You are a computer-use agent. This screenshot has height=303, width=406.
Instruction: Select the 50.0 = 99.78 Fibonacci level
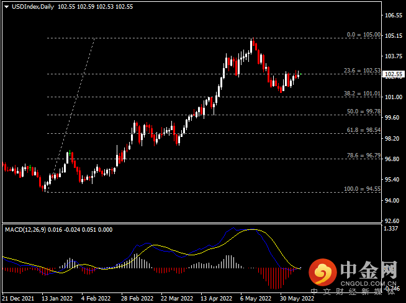tap(364, 112)
